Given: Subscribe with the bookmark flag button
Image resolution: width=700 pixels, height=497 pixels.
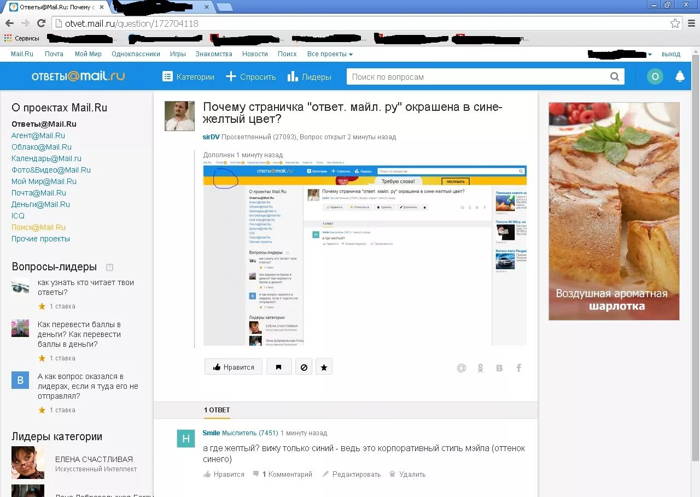Looking at the screenshot, I should pyautogui.click(x=279, y=367).
